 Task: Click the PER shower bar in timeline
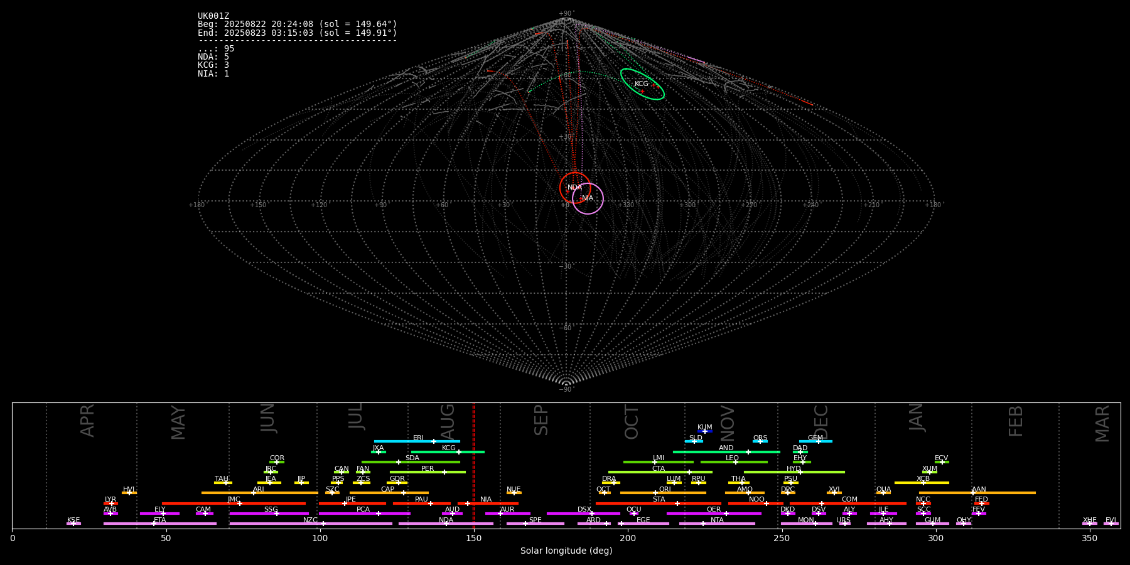(x=428, y=472)
